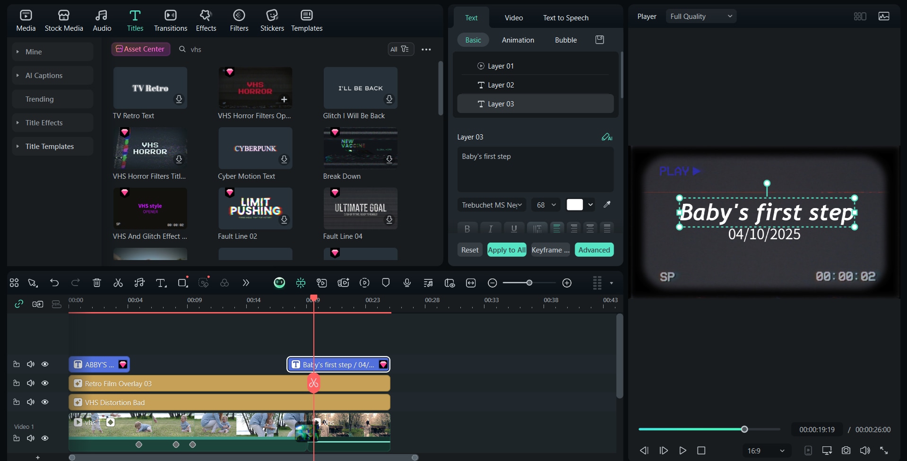Hide the Retro Film Overlay 03 track
Screen dimensions: 907x461
(45, 383)
